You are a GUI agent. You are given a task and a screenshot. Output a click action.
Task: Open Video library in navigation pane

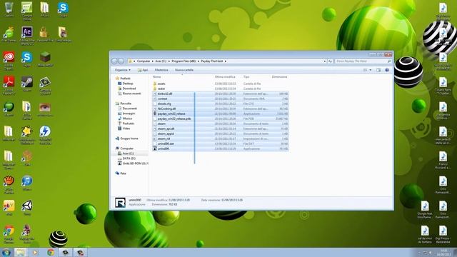click(x=124, y=128)
